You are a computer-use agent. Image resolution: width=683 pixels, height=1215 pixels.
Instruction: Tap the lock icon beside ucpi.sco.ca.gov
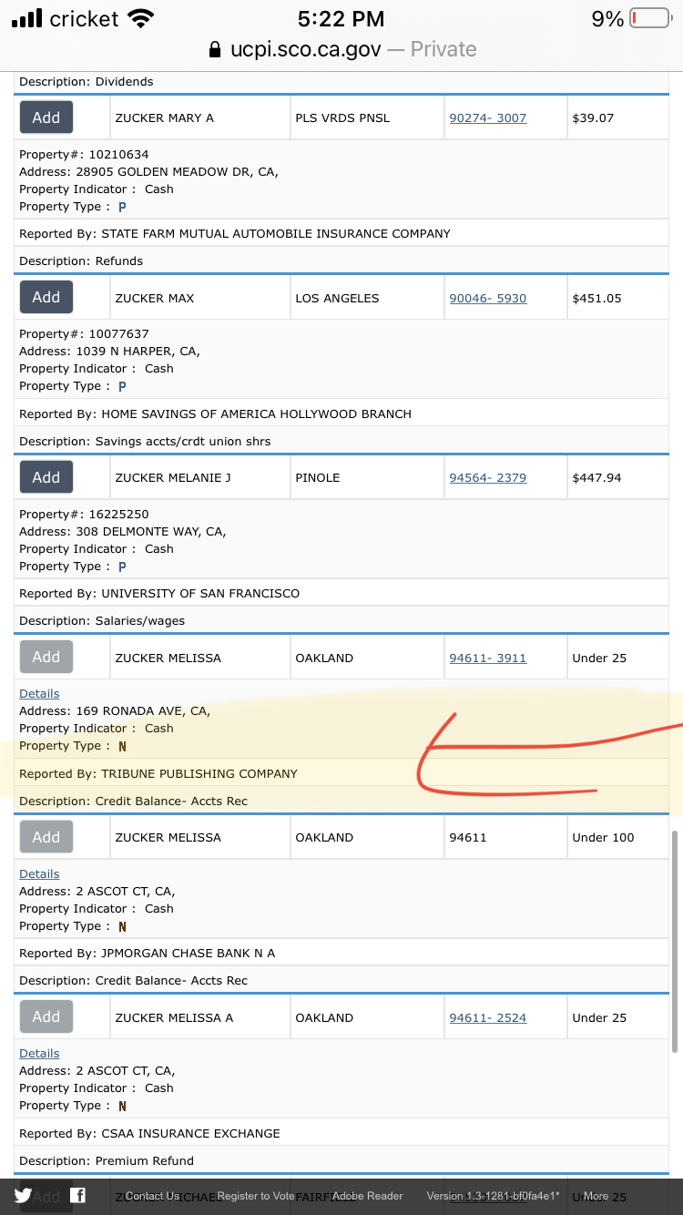215,49
